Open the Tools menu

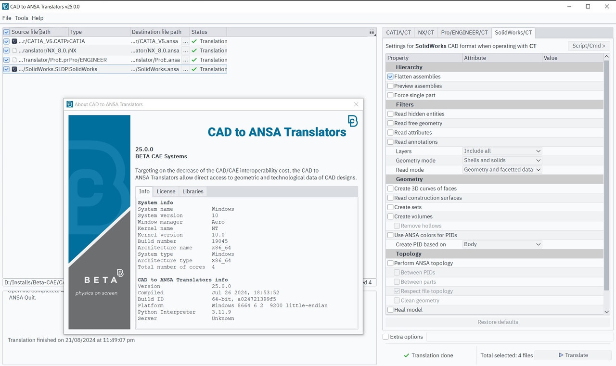21,18
